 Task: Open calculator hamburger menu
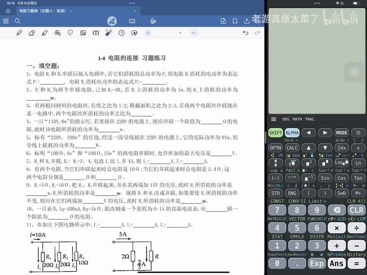coord(273,119)
